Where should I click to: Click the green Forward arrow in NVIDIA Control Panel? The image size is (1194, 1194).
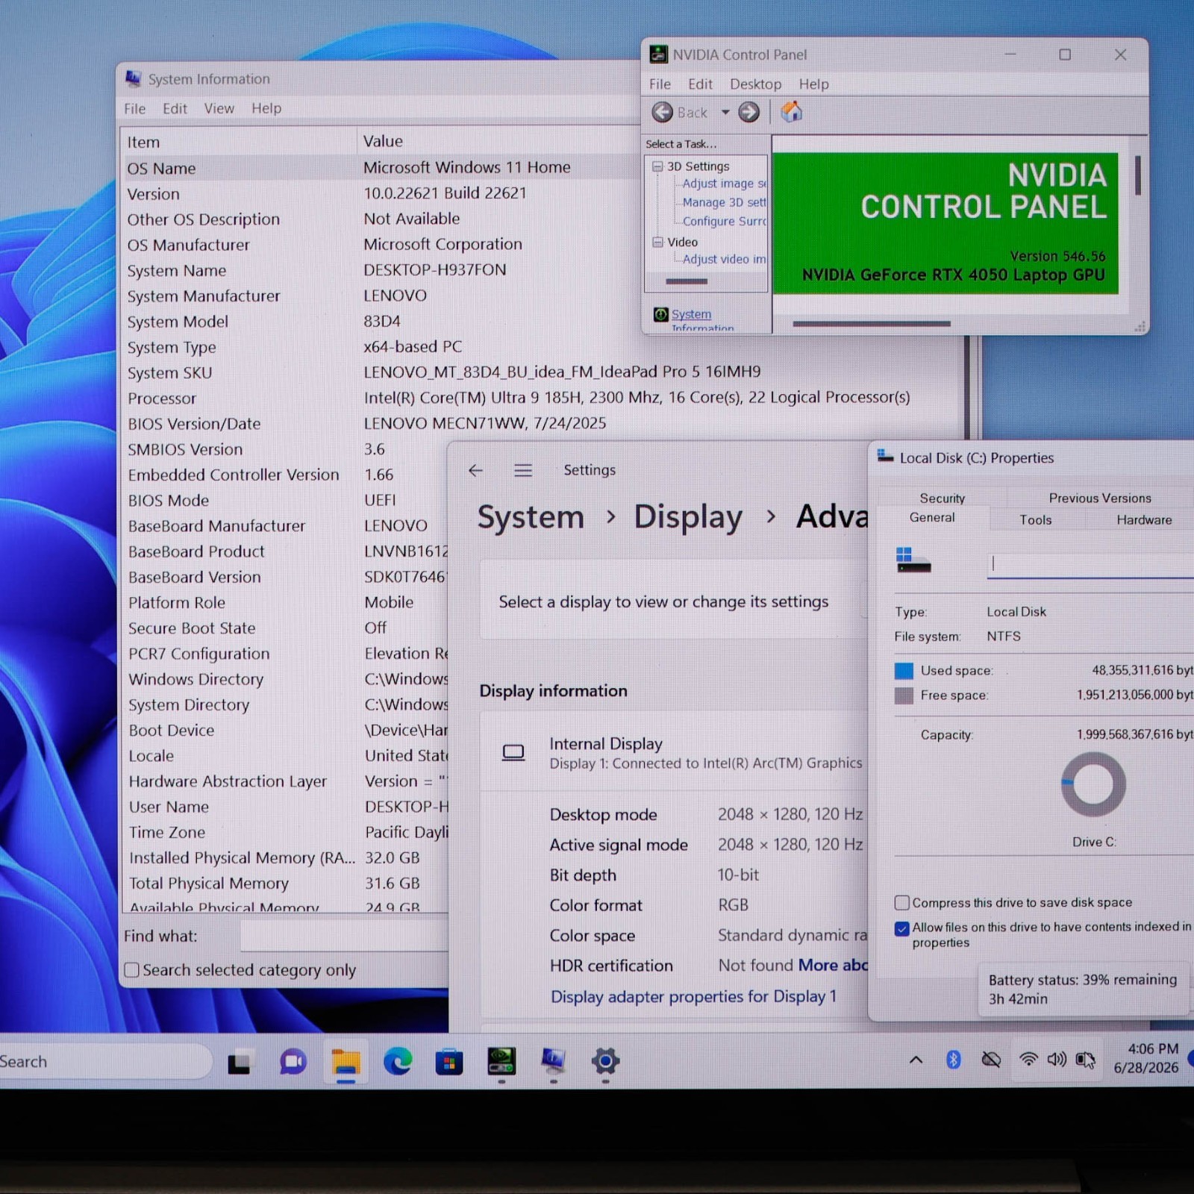(748, 113)
